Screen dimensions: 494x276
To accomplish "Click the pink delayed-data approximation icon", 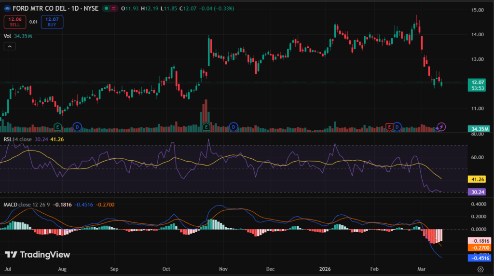I will pos(114,8).
